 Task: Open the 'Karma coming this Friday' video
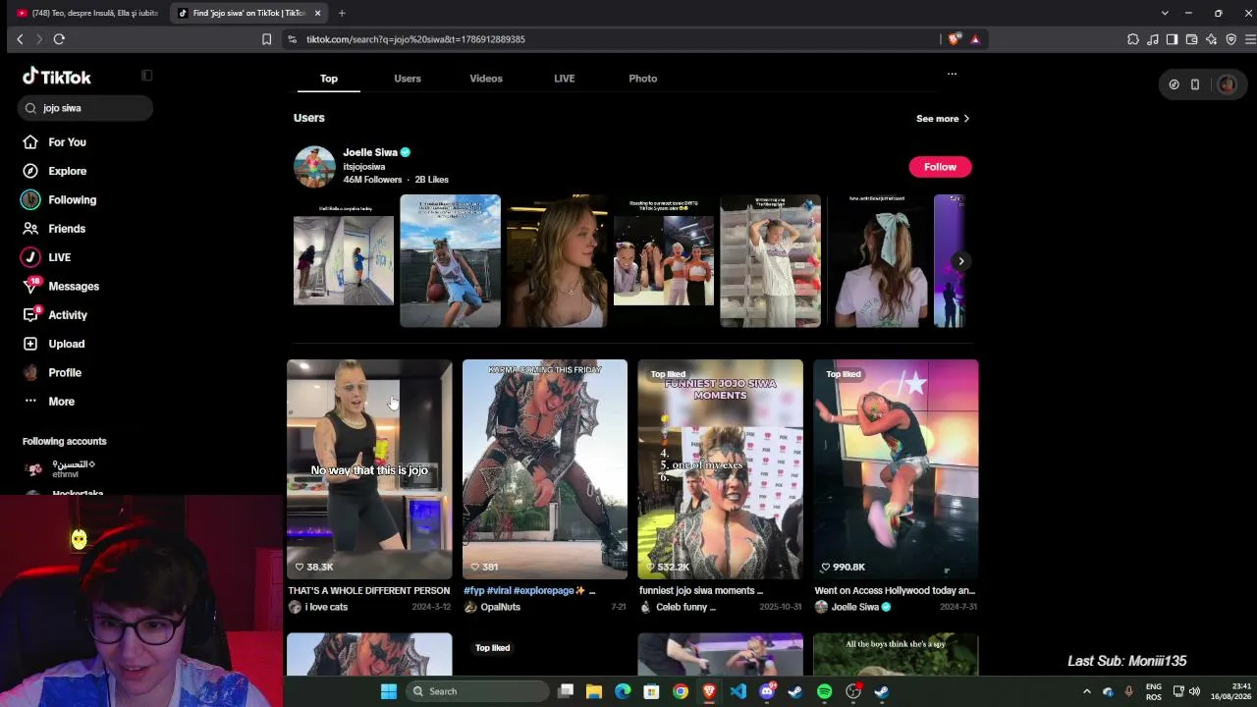pyautogui.click(x=545, y=469)
